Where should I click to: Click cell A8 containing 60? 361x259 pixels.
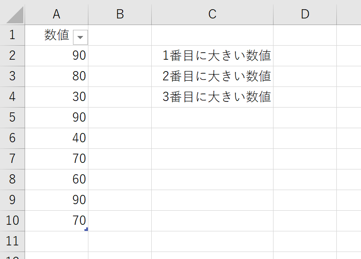pos(56,179)
